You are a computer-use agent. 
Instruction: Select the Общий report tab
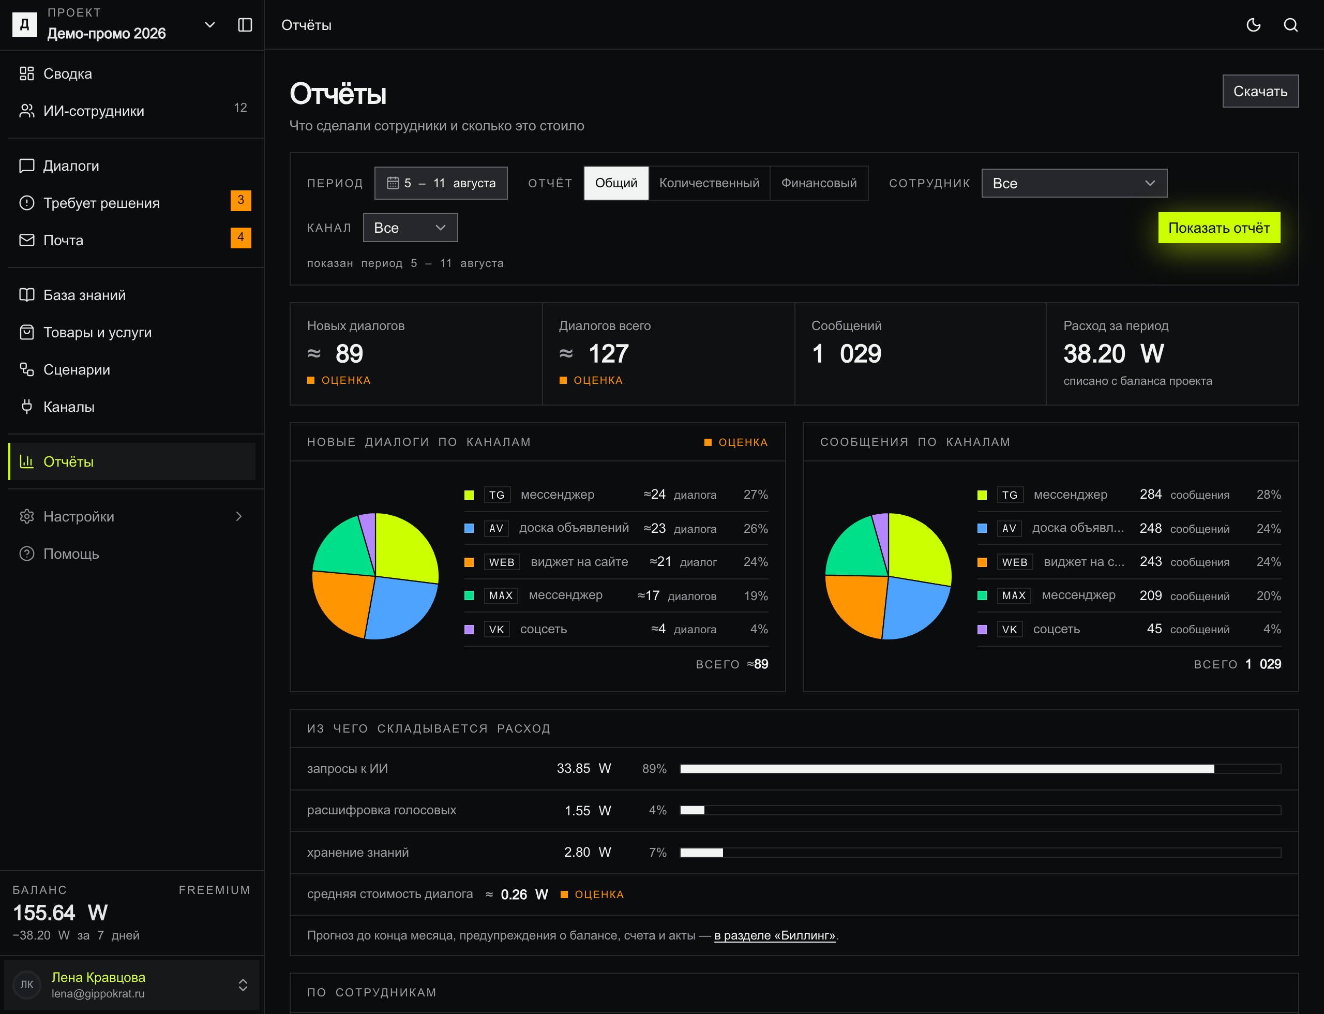click(616, 183)
